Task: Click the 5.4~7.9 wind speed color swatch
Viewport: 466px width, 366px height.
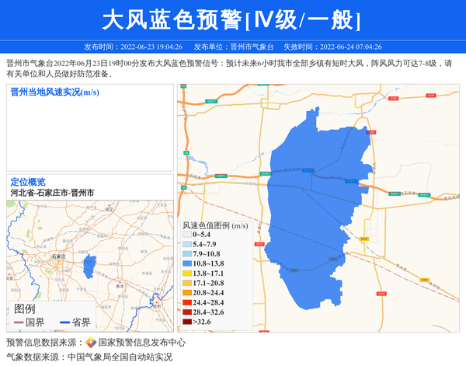Action: (x=187, y=244)
